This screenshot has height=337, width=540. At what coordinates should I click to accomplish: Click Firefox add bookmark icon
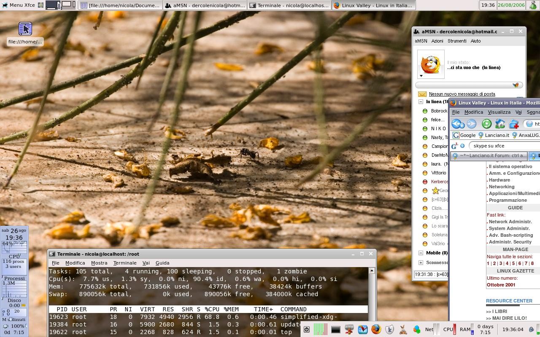[x=513, y=124]
